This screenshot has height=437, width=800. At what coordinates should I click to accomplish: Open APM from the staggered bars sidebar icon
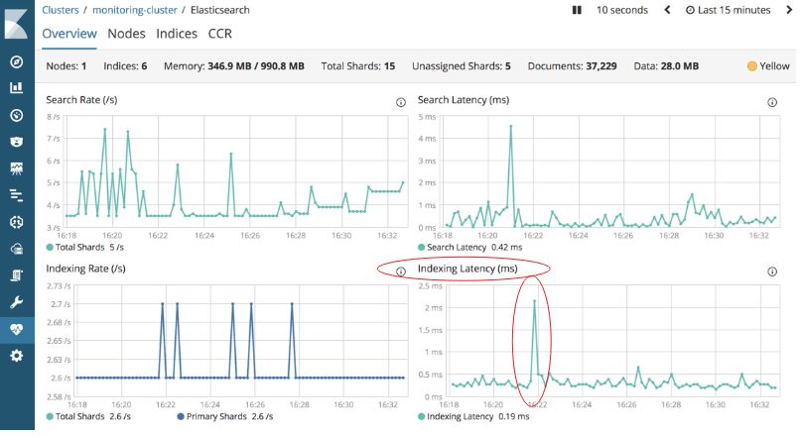(16, 195)
